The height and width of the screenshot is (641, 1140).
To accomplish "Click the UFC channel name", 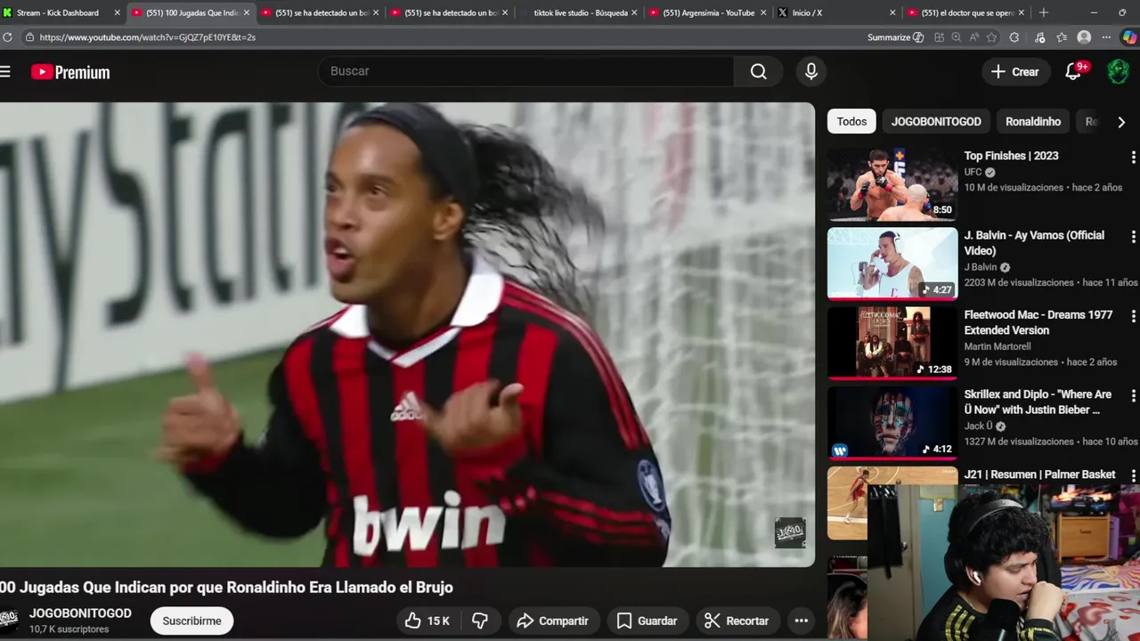I will click(973, 172).
